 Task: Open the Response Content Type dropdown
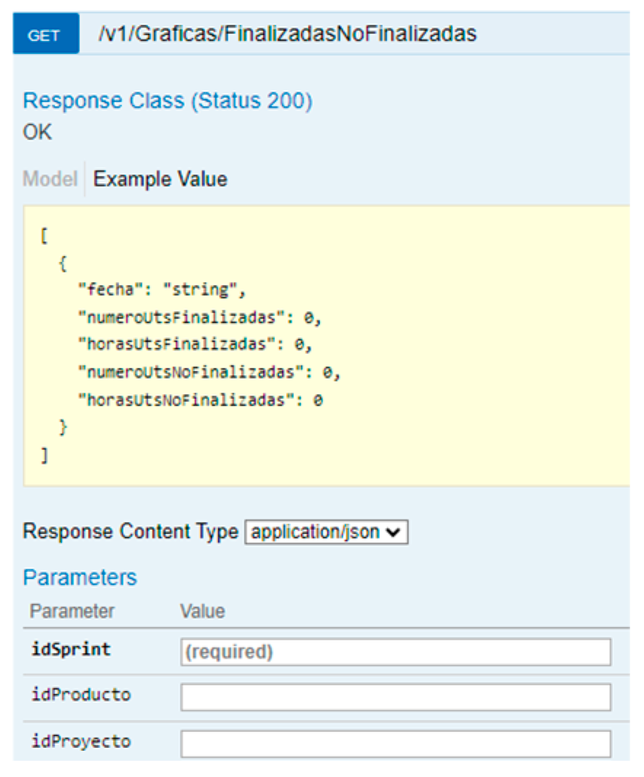click(326, 532)
